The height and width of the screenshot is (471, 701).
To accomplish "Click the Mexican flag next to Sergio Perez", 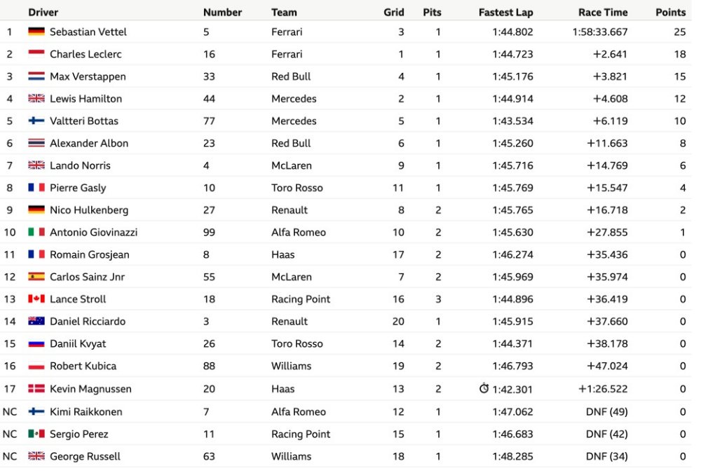I will pos(36,434).
